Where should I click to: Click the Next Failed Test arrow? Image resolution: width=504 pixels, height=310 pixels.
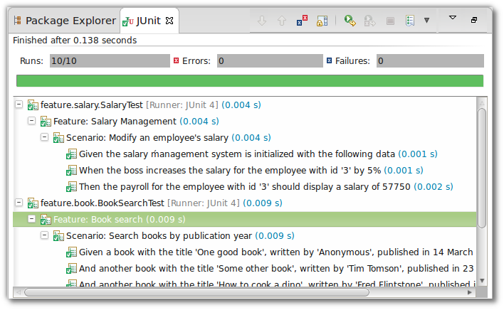(262, 21)
